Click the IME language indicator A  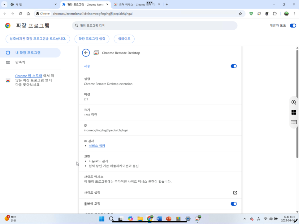point(258,219)
